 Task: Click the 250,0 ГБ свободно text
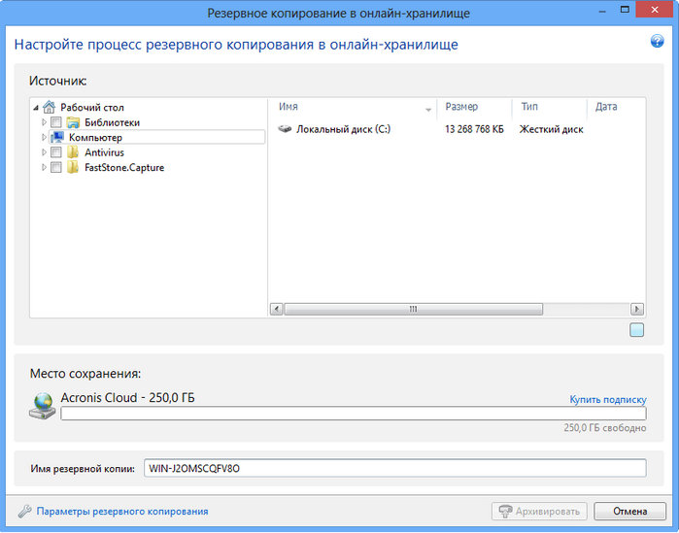(605, 428)
